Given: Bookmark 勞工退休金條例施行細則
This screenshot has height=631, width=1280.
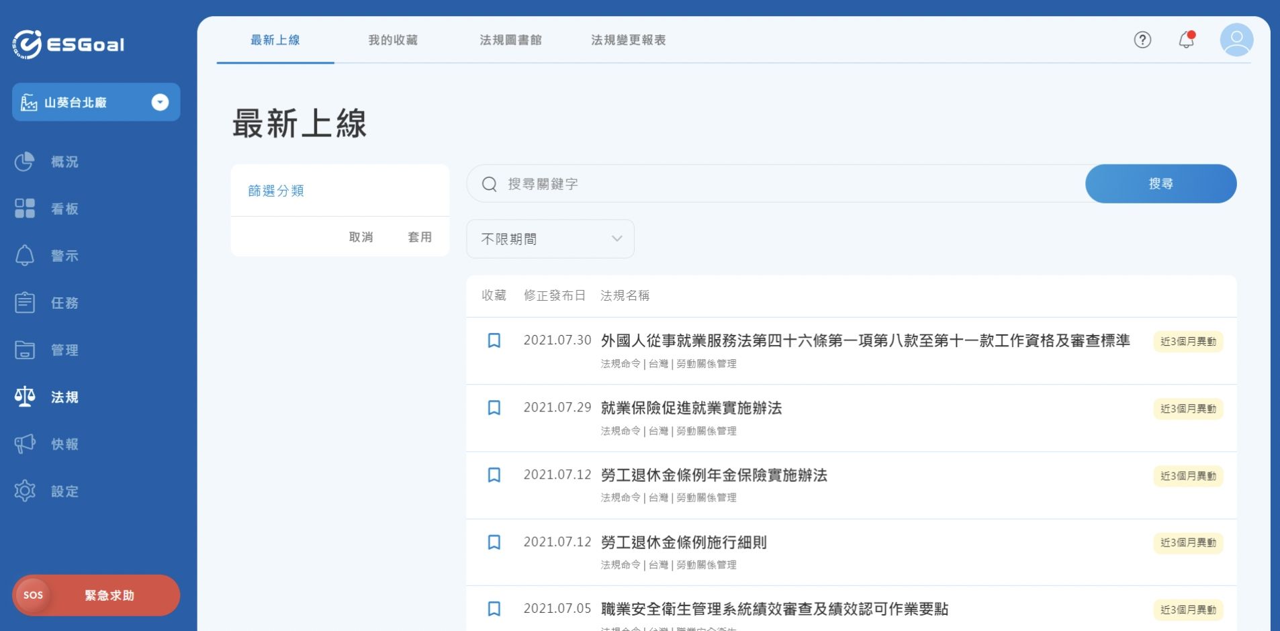Looking at the screenshot, I should tap(494, 542).
